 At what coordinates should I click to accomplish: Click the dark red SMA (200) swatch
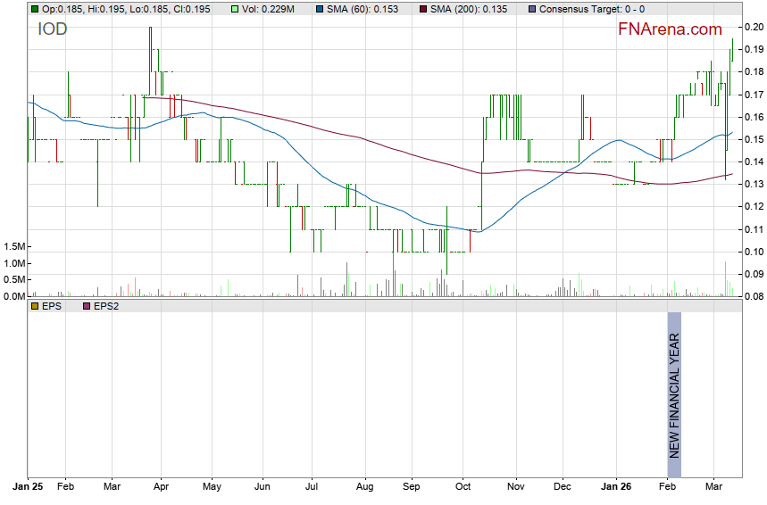422,8
